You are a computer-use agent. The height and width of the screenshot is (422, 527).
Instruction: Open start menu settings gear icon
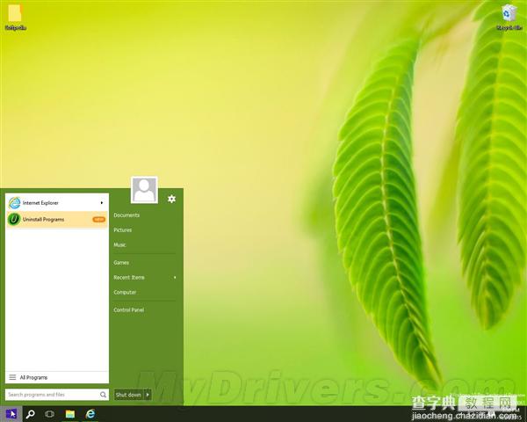pos(171,199)
